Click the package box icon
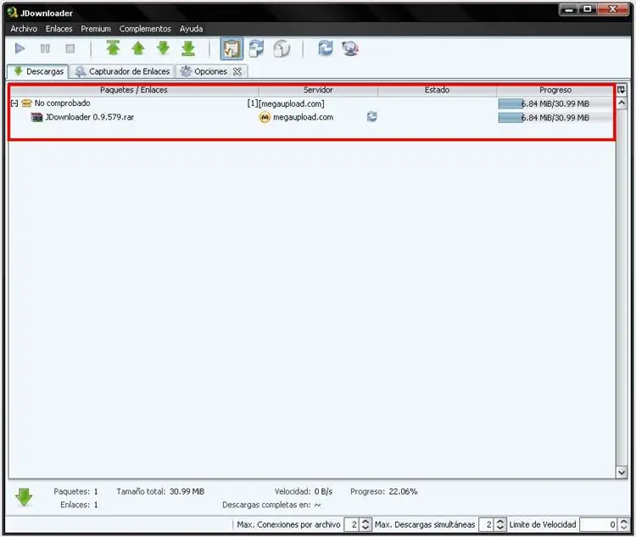The height and width of the screenshot is (537, 636). tap(26, 103)
